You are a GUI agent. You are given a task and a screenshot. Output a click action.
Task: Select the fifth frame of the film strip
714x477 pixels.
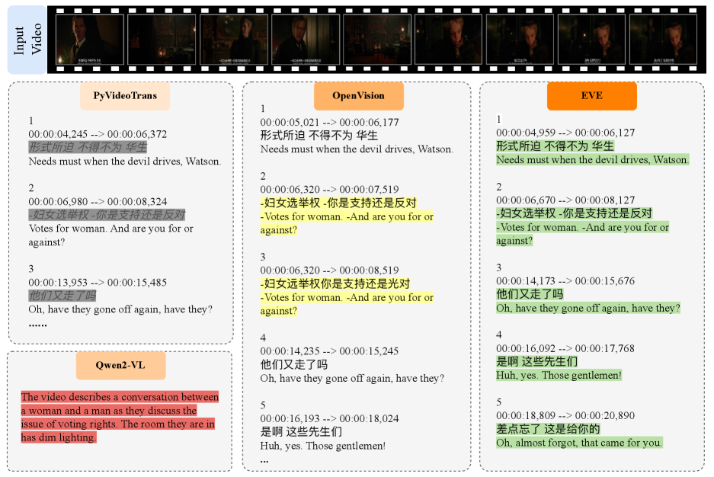click(x=377, y=40)
